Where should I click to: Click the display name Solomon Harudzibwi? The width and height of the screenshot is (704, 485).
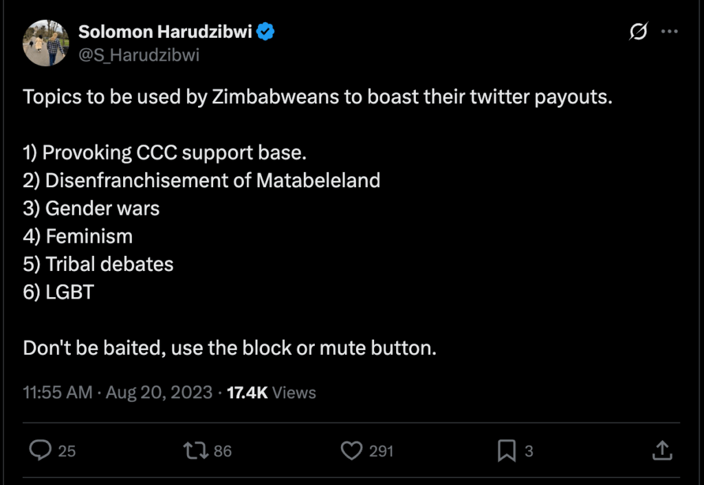165,32
